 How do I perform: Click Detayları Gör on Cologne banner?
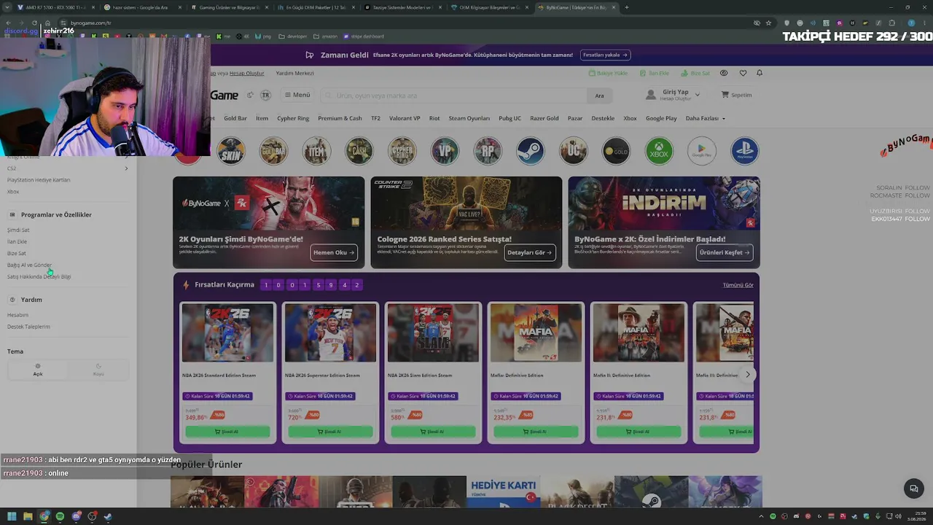tap(530, 252)
